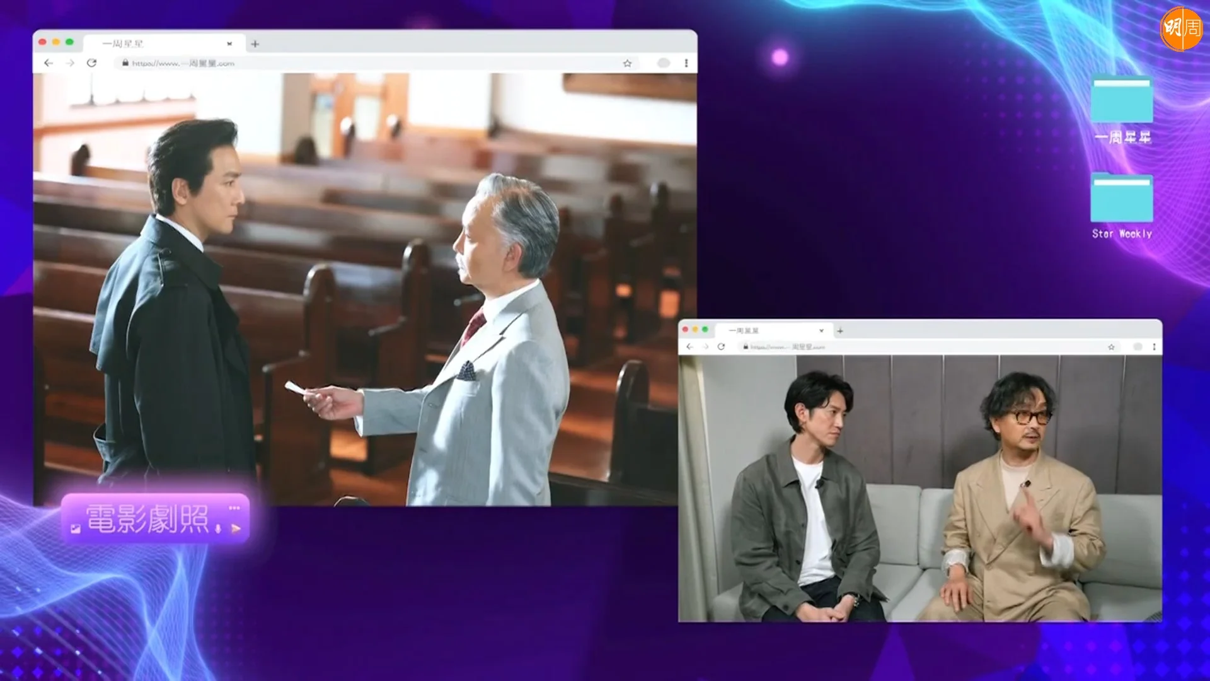This screenshot has width=1210, height=681.
Task: Toggle profile pill in small browser toolbar
Action: [x=1138, y=347]
